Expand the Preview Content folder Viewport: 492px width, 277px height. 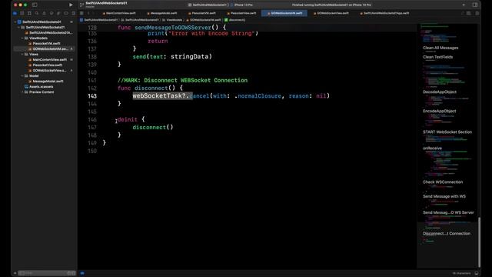pos(22,92)
